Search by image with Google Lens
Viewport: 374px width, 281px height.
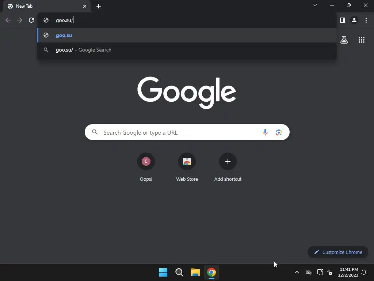tap(279, 132)
